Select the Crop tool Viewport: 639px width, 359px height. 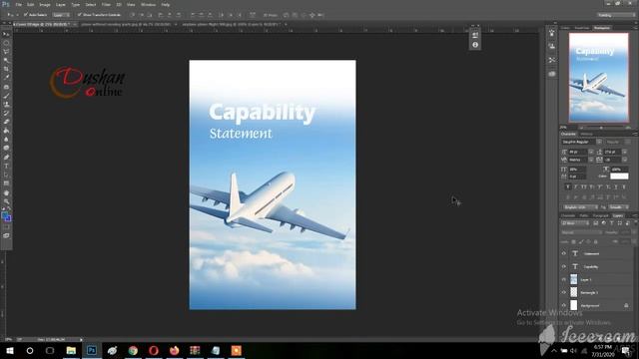click(6, 69)
